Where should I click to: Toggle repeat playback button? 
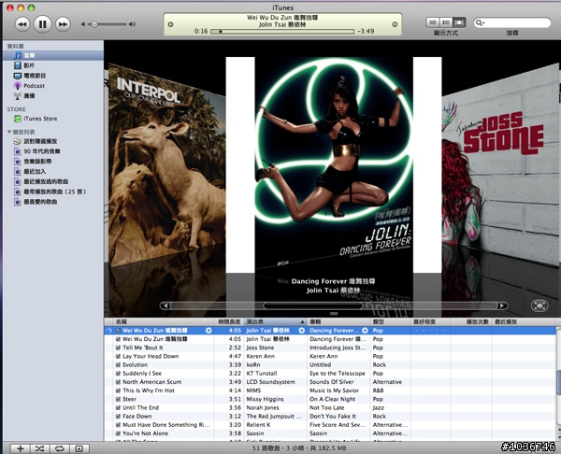(x=60, y=448)
